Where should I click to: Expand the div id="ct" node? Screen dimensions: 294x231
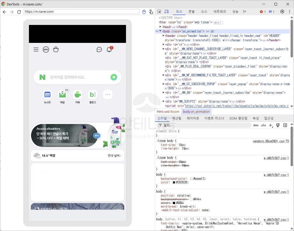[x=163, y=44]
